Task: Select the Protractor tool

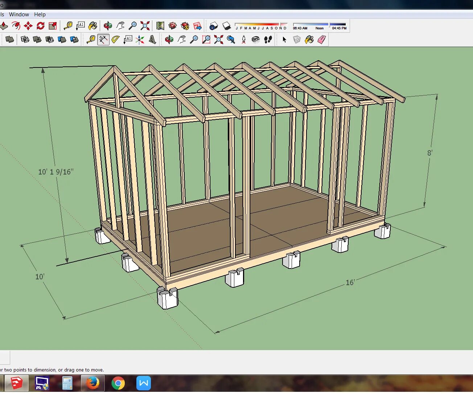Action: (x=116, y=39)
